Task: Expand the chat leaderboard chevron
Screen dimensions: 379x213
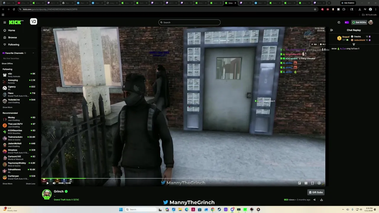Action: [354, 44]
